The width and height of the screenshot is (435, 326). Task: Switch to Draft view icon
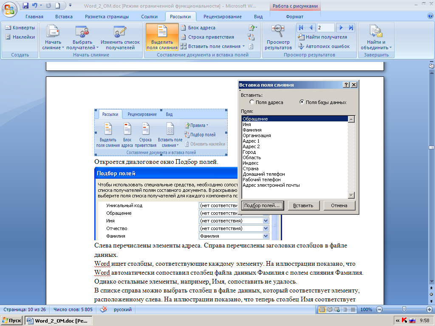353,309
